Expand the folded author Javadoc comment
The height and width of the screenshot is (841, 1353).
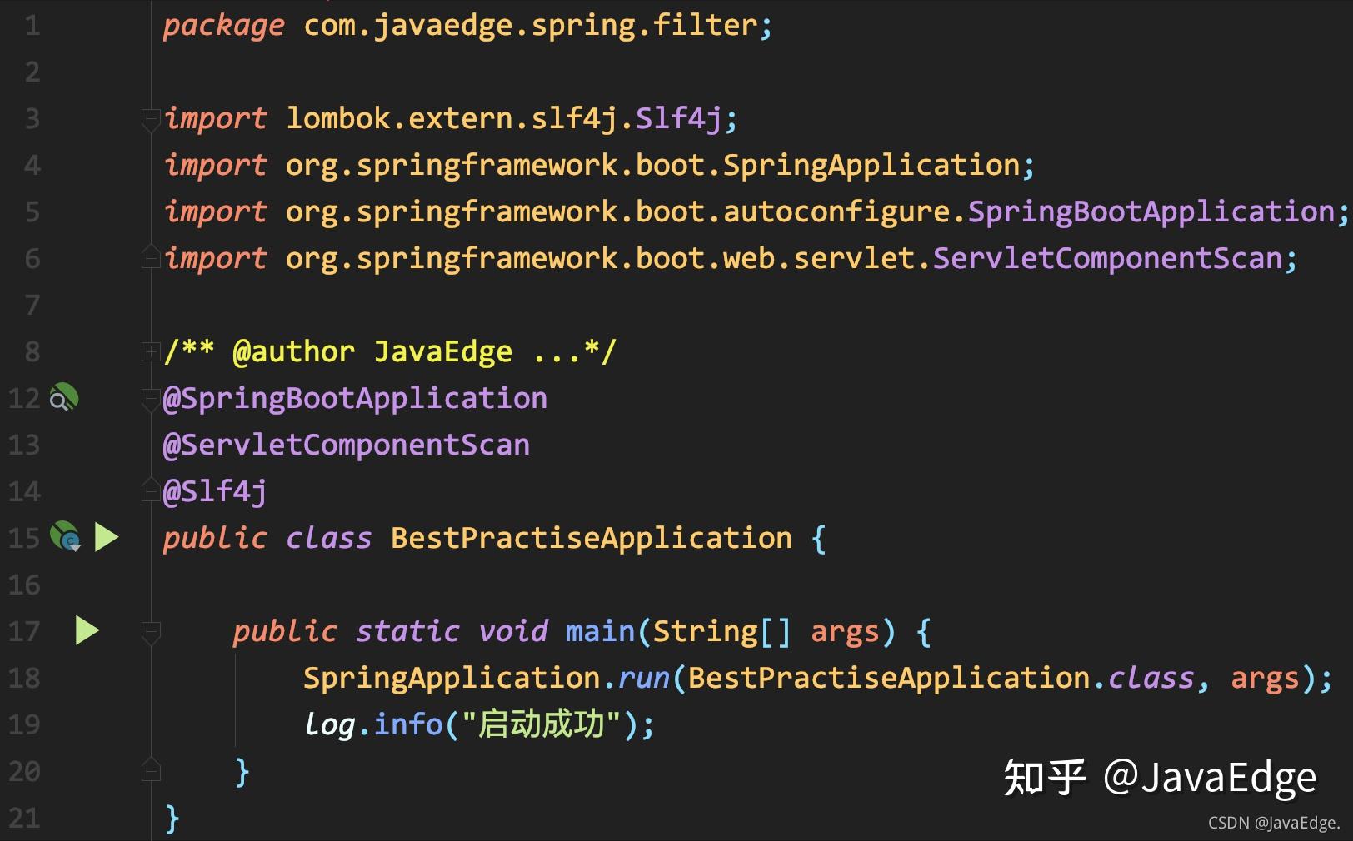click(x=151, y=352)
